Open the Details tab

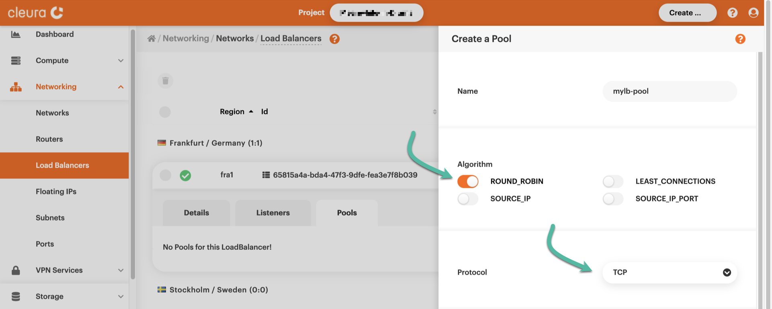196,213
